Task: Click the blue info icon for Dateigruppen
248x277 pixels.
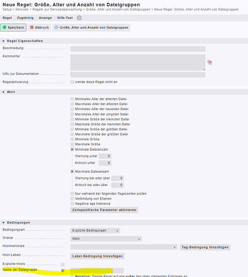Action: click(56, 27)
